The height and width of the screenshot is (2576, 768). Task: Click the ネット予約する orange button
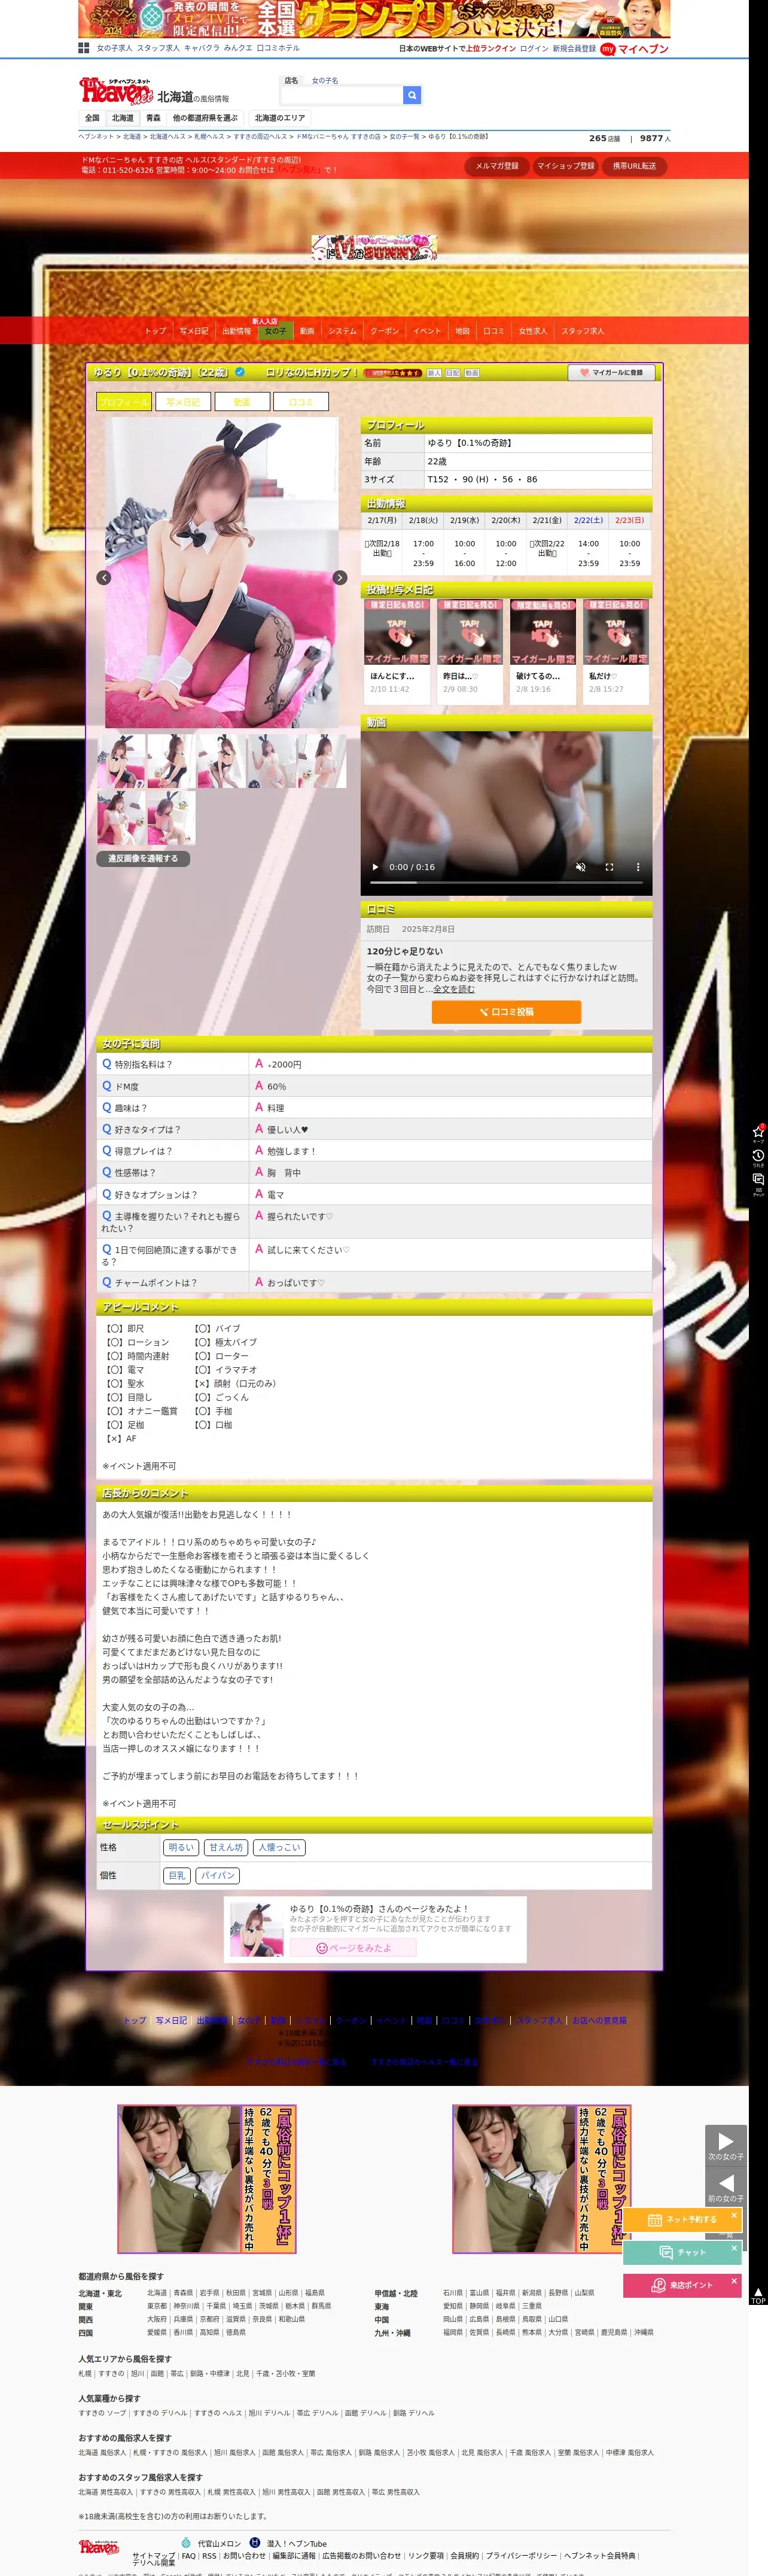[x=681, y=2220]
